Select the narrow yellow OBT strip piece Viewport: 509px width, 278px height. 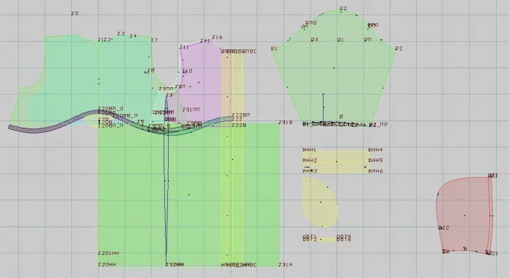coord(327,240)
